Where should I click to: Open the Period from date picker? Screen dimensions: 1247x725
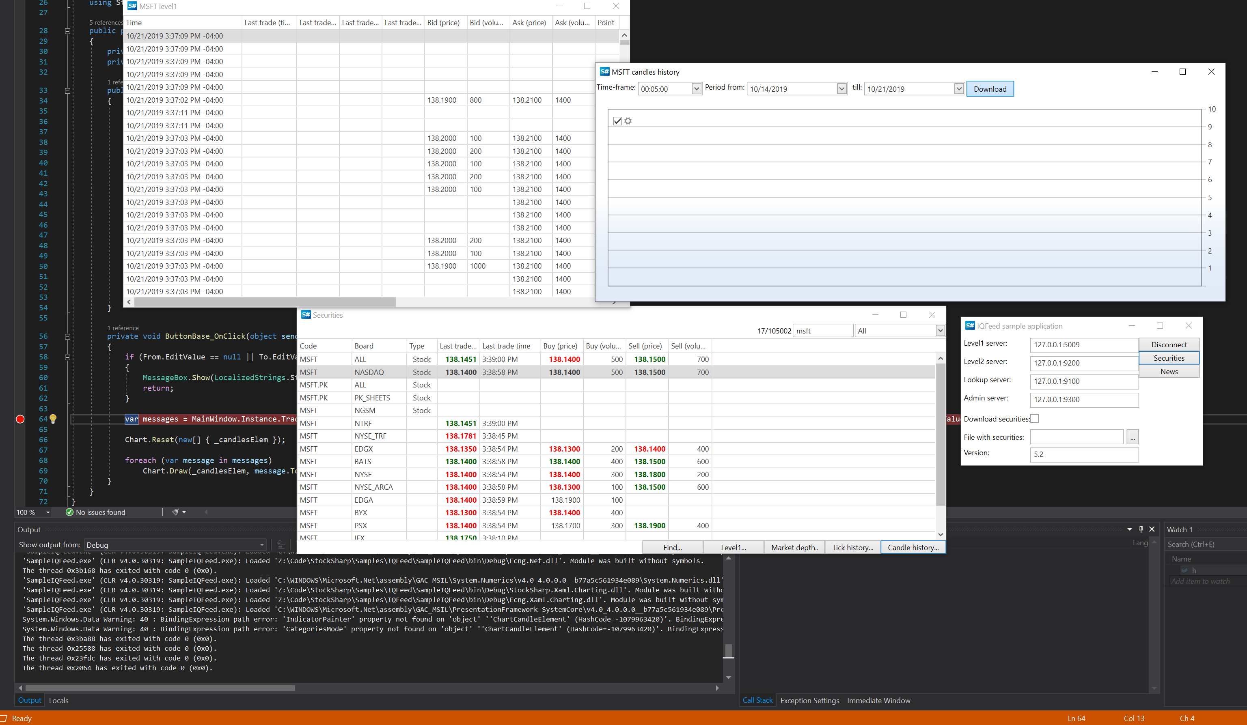842,88
